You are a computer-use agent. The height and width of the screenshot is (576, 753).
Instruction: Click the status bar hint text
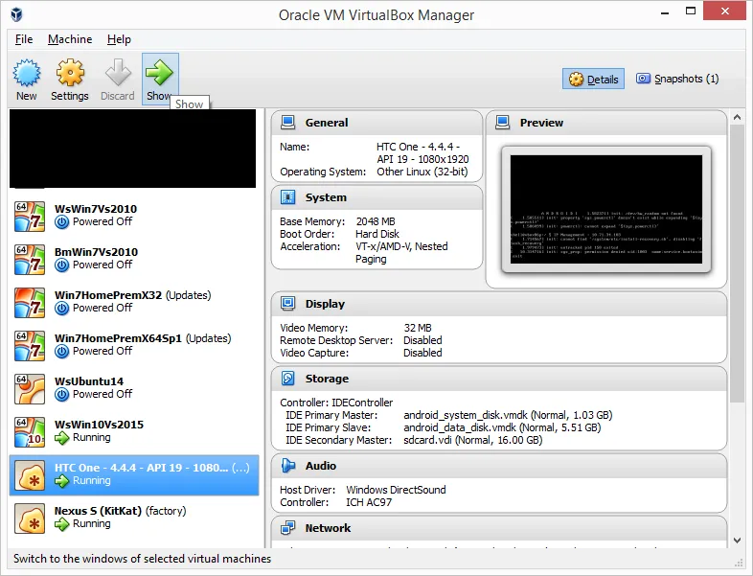(142, 559)
